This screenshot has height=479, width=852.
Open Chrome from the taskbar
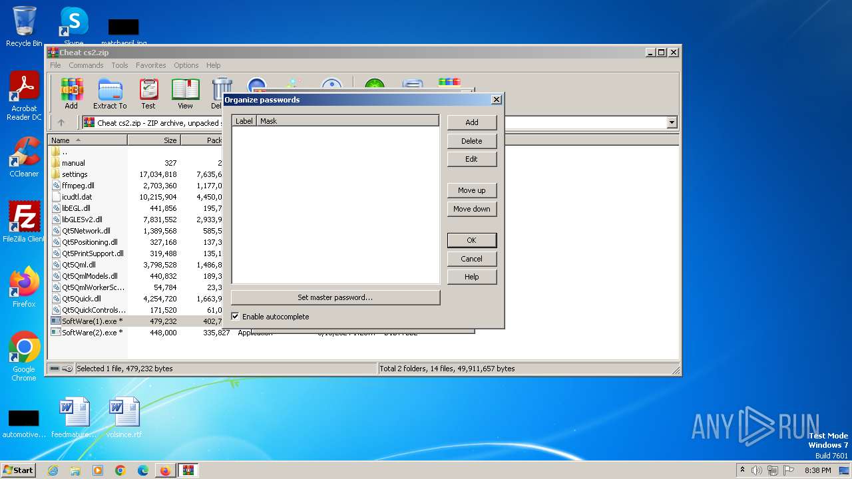tap(120, 470)
